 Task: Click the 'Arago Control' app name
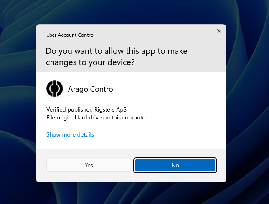tap(91, 89)
